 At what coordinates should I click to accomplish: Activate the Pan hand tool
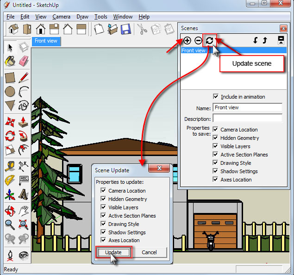pyautogui.click(x=24, y=211)
